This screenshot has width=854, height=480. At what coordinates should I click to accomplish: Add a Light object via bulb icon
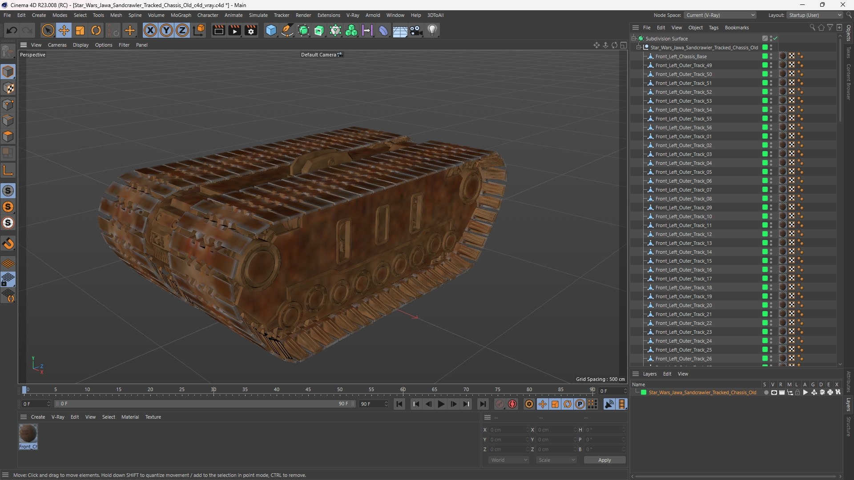tap(432, 30)
